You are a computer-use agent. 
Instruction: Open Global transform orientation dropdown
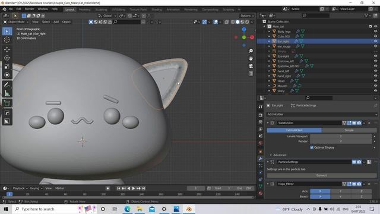tap(107, 16)
